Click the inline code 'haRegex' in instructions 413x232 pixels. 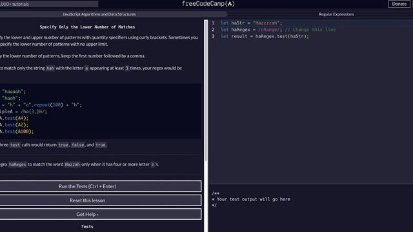pos(17,164)
